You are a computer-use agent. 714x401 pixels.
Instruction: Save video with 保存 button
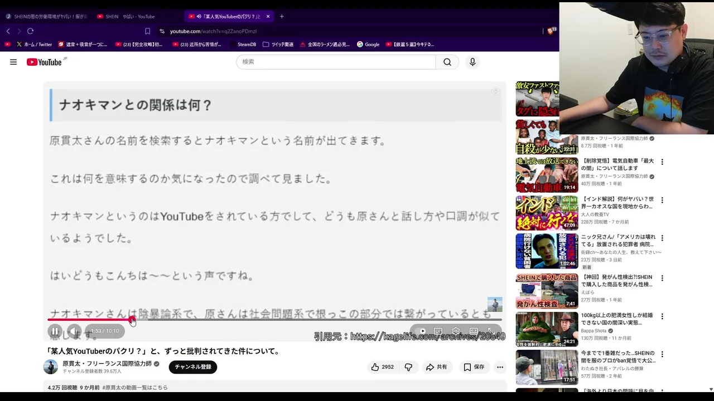[x=474, y=367]
